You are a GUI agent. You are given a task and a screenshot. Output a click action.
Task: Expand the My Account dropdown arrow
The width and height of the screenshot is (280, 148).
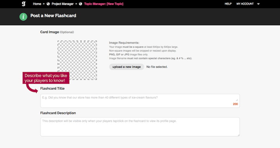258,4
